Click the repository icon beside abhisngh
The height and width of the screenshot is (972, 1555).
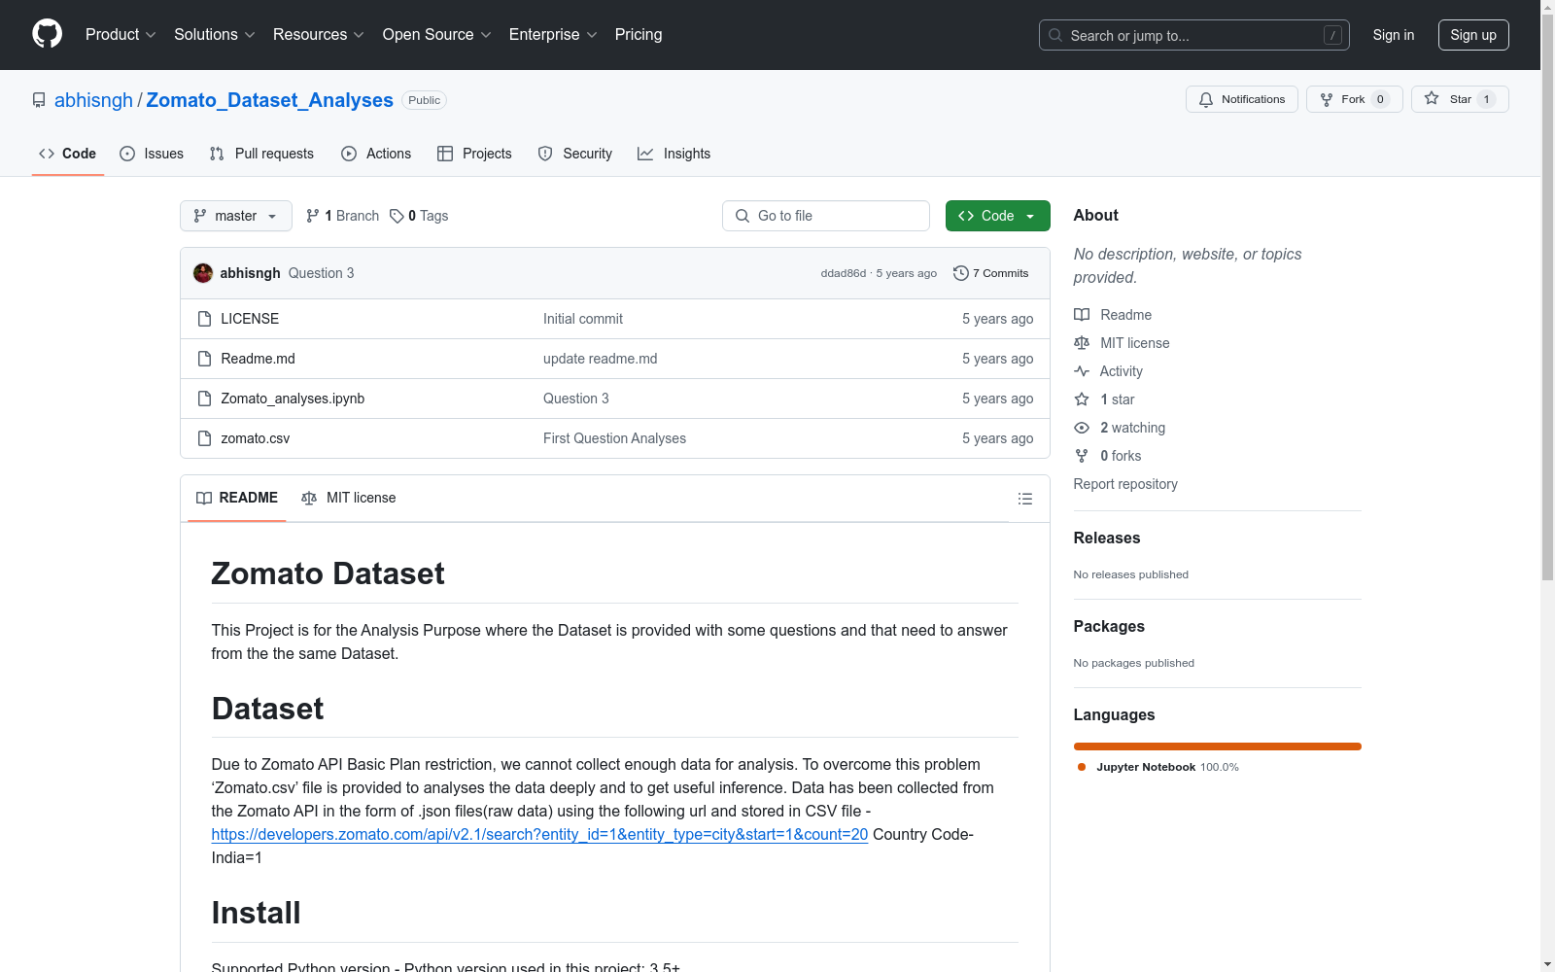(x=39, y=100)
